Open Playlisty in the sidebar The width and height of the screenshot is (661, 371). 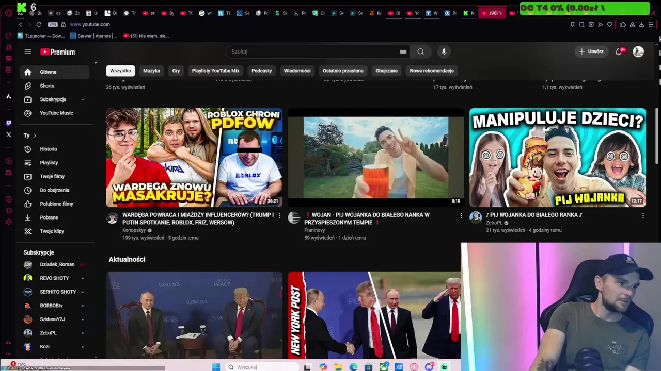pyautogui.click(x=54, y=163)
